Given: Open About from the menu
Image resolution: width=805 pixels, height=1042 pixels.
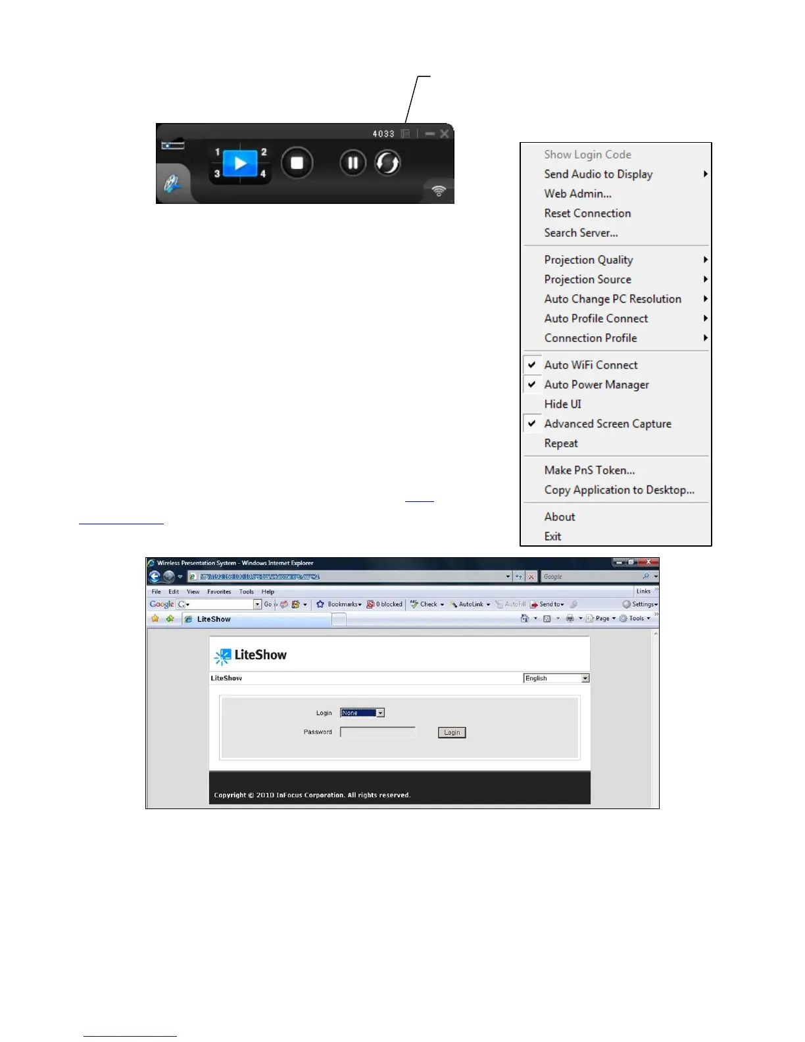Looking at the screenshot, I should [x=560, y=517].
